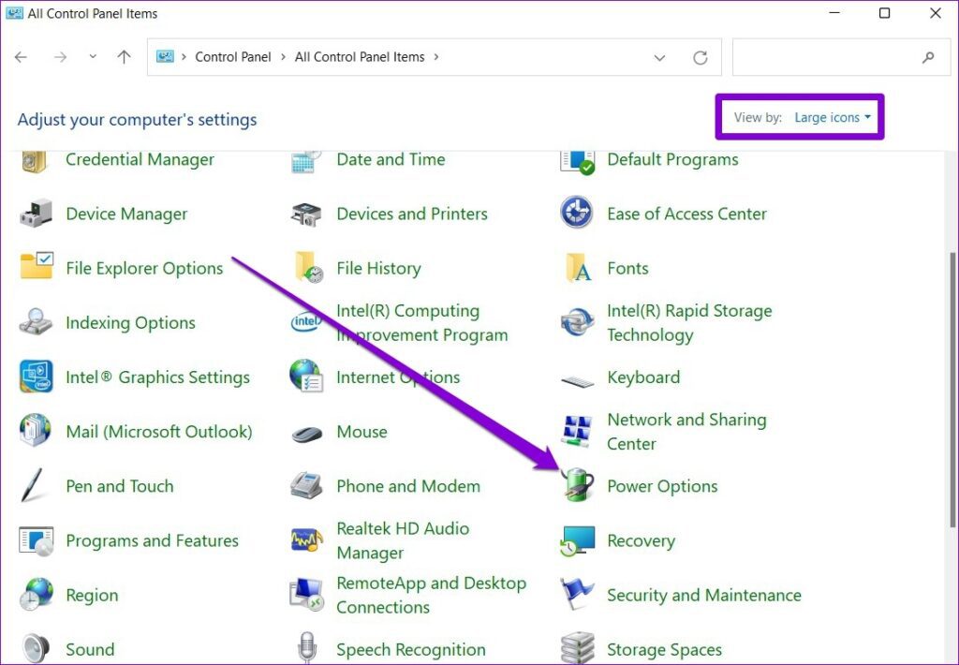Open Credential Manager

click(139, 159)
